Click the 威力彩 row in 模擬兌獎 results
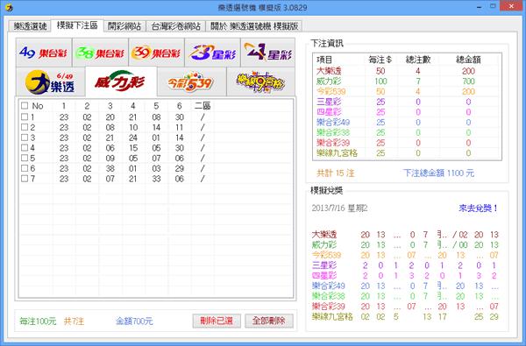 point(405,244)
